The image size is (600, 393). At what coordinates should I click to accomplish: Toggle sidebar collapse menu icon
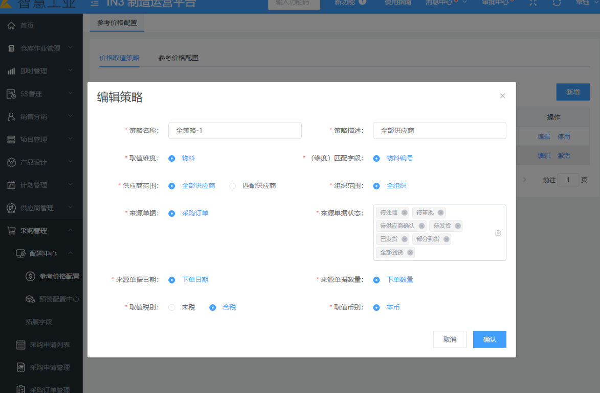point(95,3)
